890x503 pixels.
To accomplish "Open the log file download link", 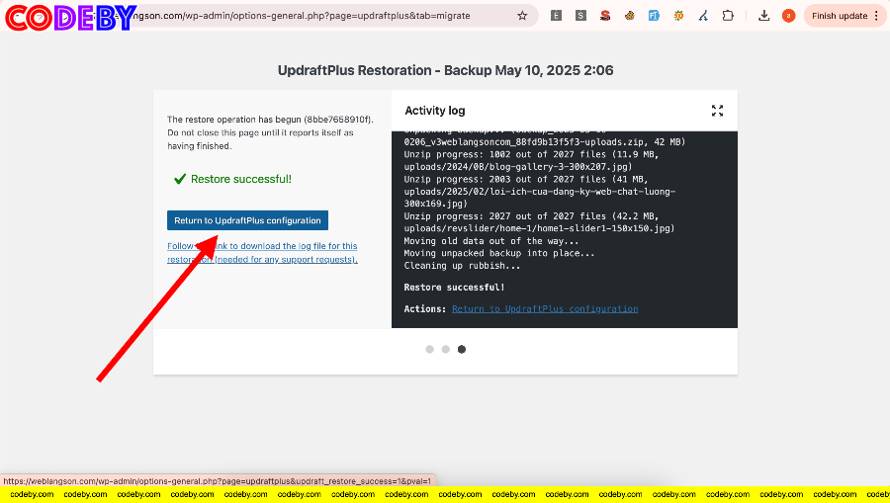I will click(262, 252).
